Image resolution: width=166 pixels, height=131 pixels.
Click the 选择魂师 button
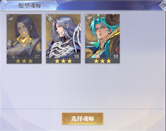coord(83,119)
